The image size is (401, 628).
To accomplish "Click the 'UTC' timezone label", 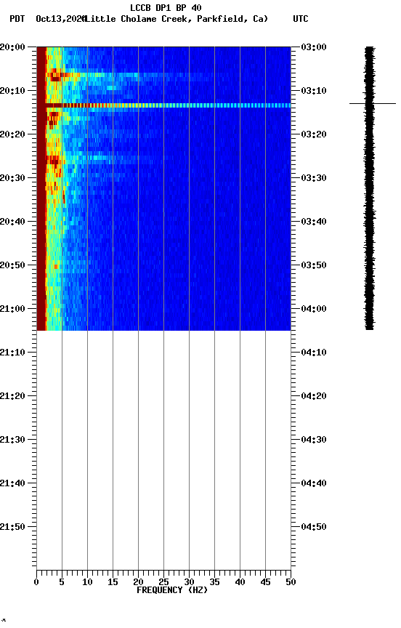I will coord(301,19).
